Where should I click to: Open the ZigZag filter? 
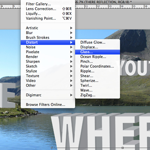[97, 95]
